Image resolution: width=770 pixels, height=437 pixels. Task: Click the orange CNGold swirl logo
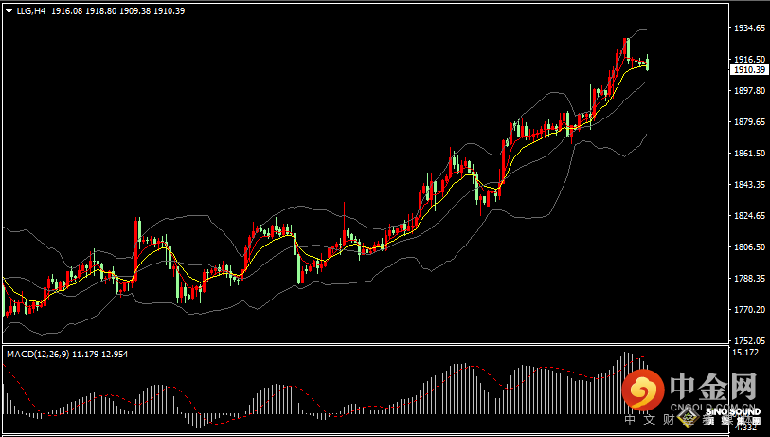coord(645,391)
